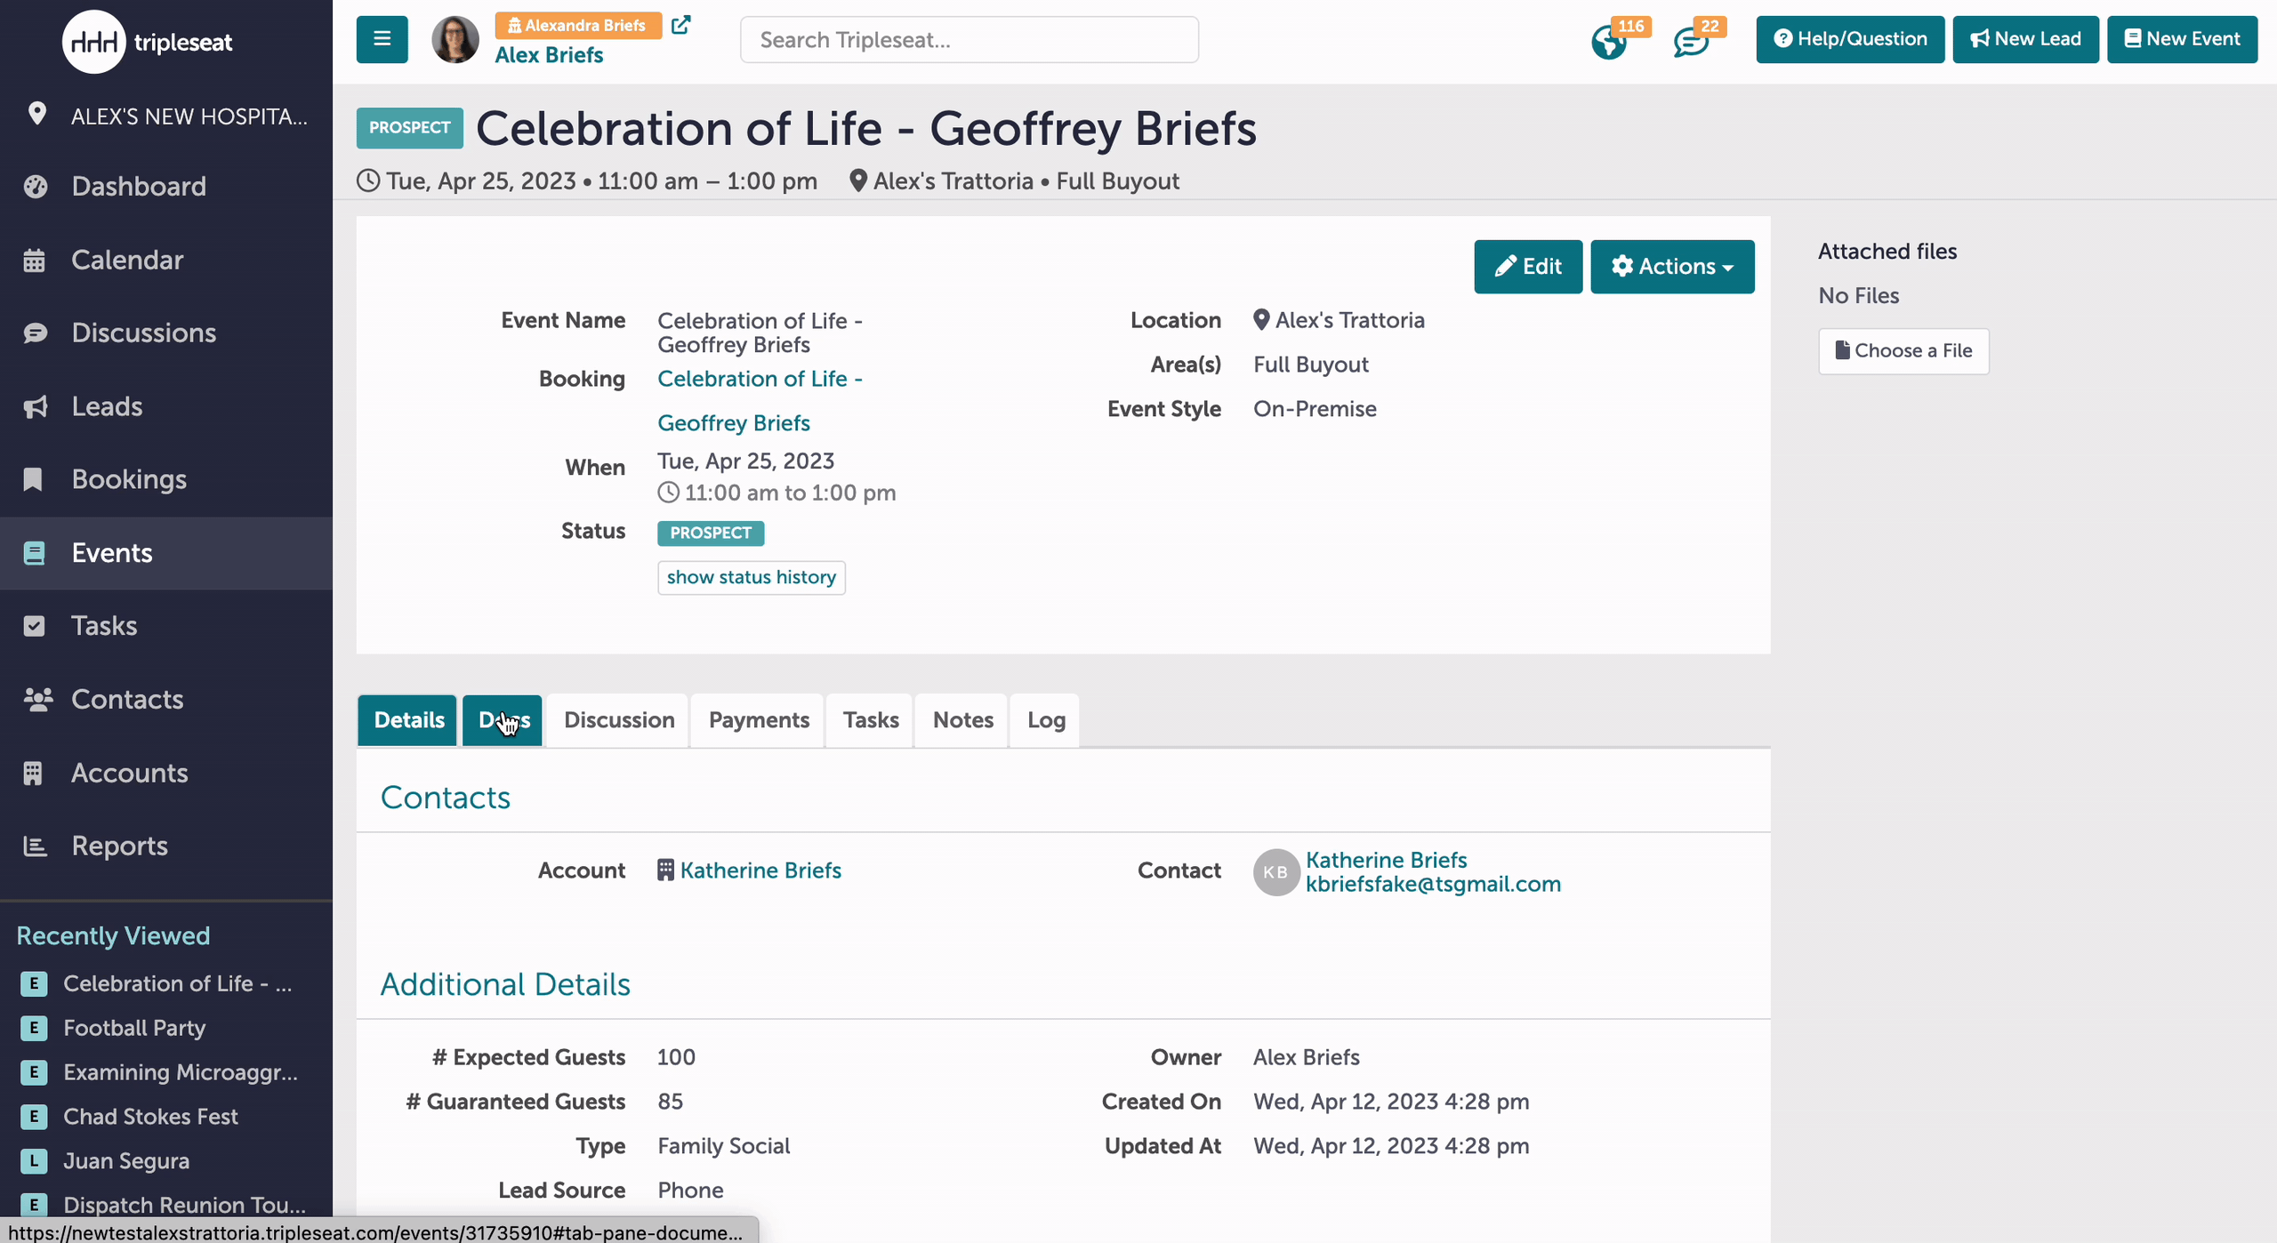Click the E icon beside Football Party
The width and height of the screenshot is (2277, 1243).
34,1028
